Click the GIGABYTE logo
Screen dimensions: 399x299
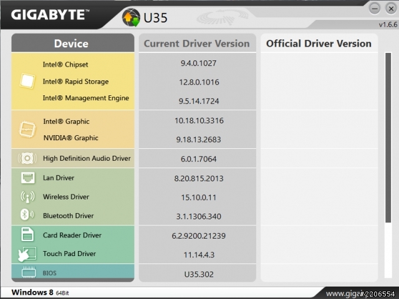tap(50, 14)
